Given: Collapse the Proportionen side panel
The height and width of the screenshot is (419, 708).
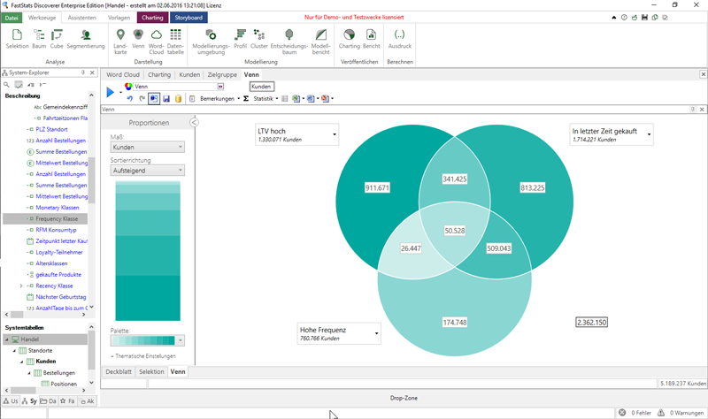Looking at the screenshot, I should point(195,123).
